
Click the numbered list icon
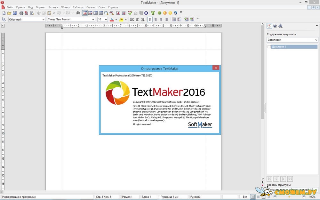click(x=180, y=20)
